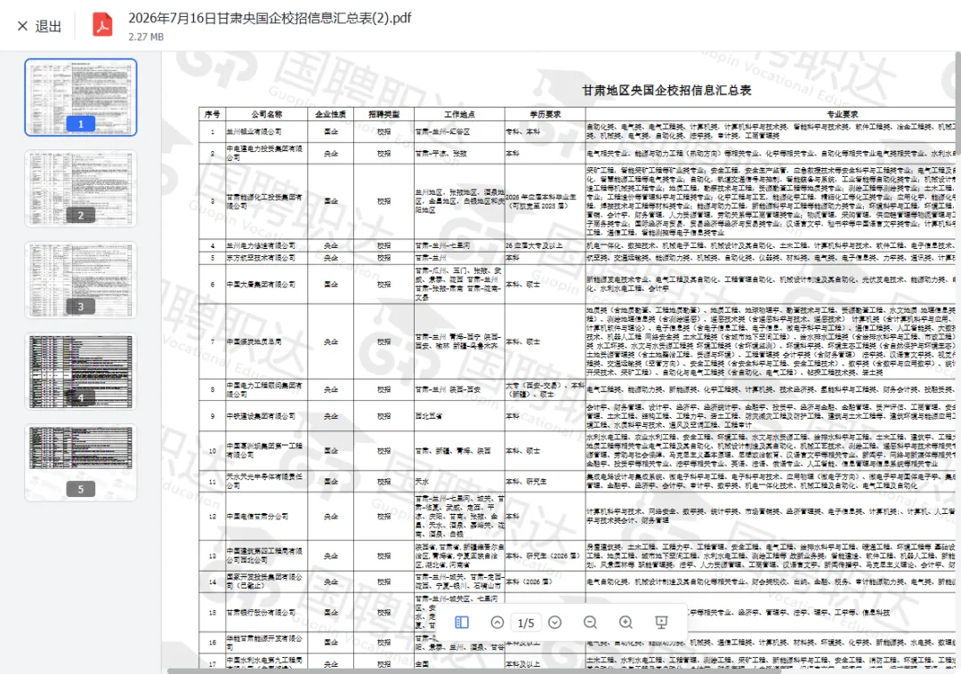Zoom out with the minus magnifier
The height and width of the screenshot is (674, 961).
point(590,622)
